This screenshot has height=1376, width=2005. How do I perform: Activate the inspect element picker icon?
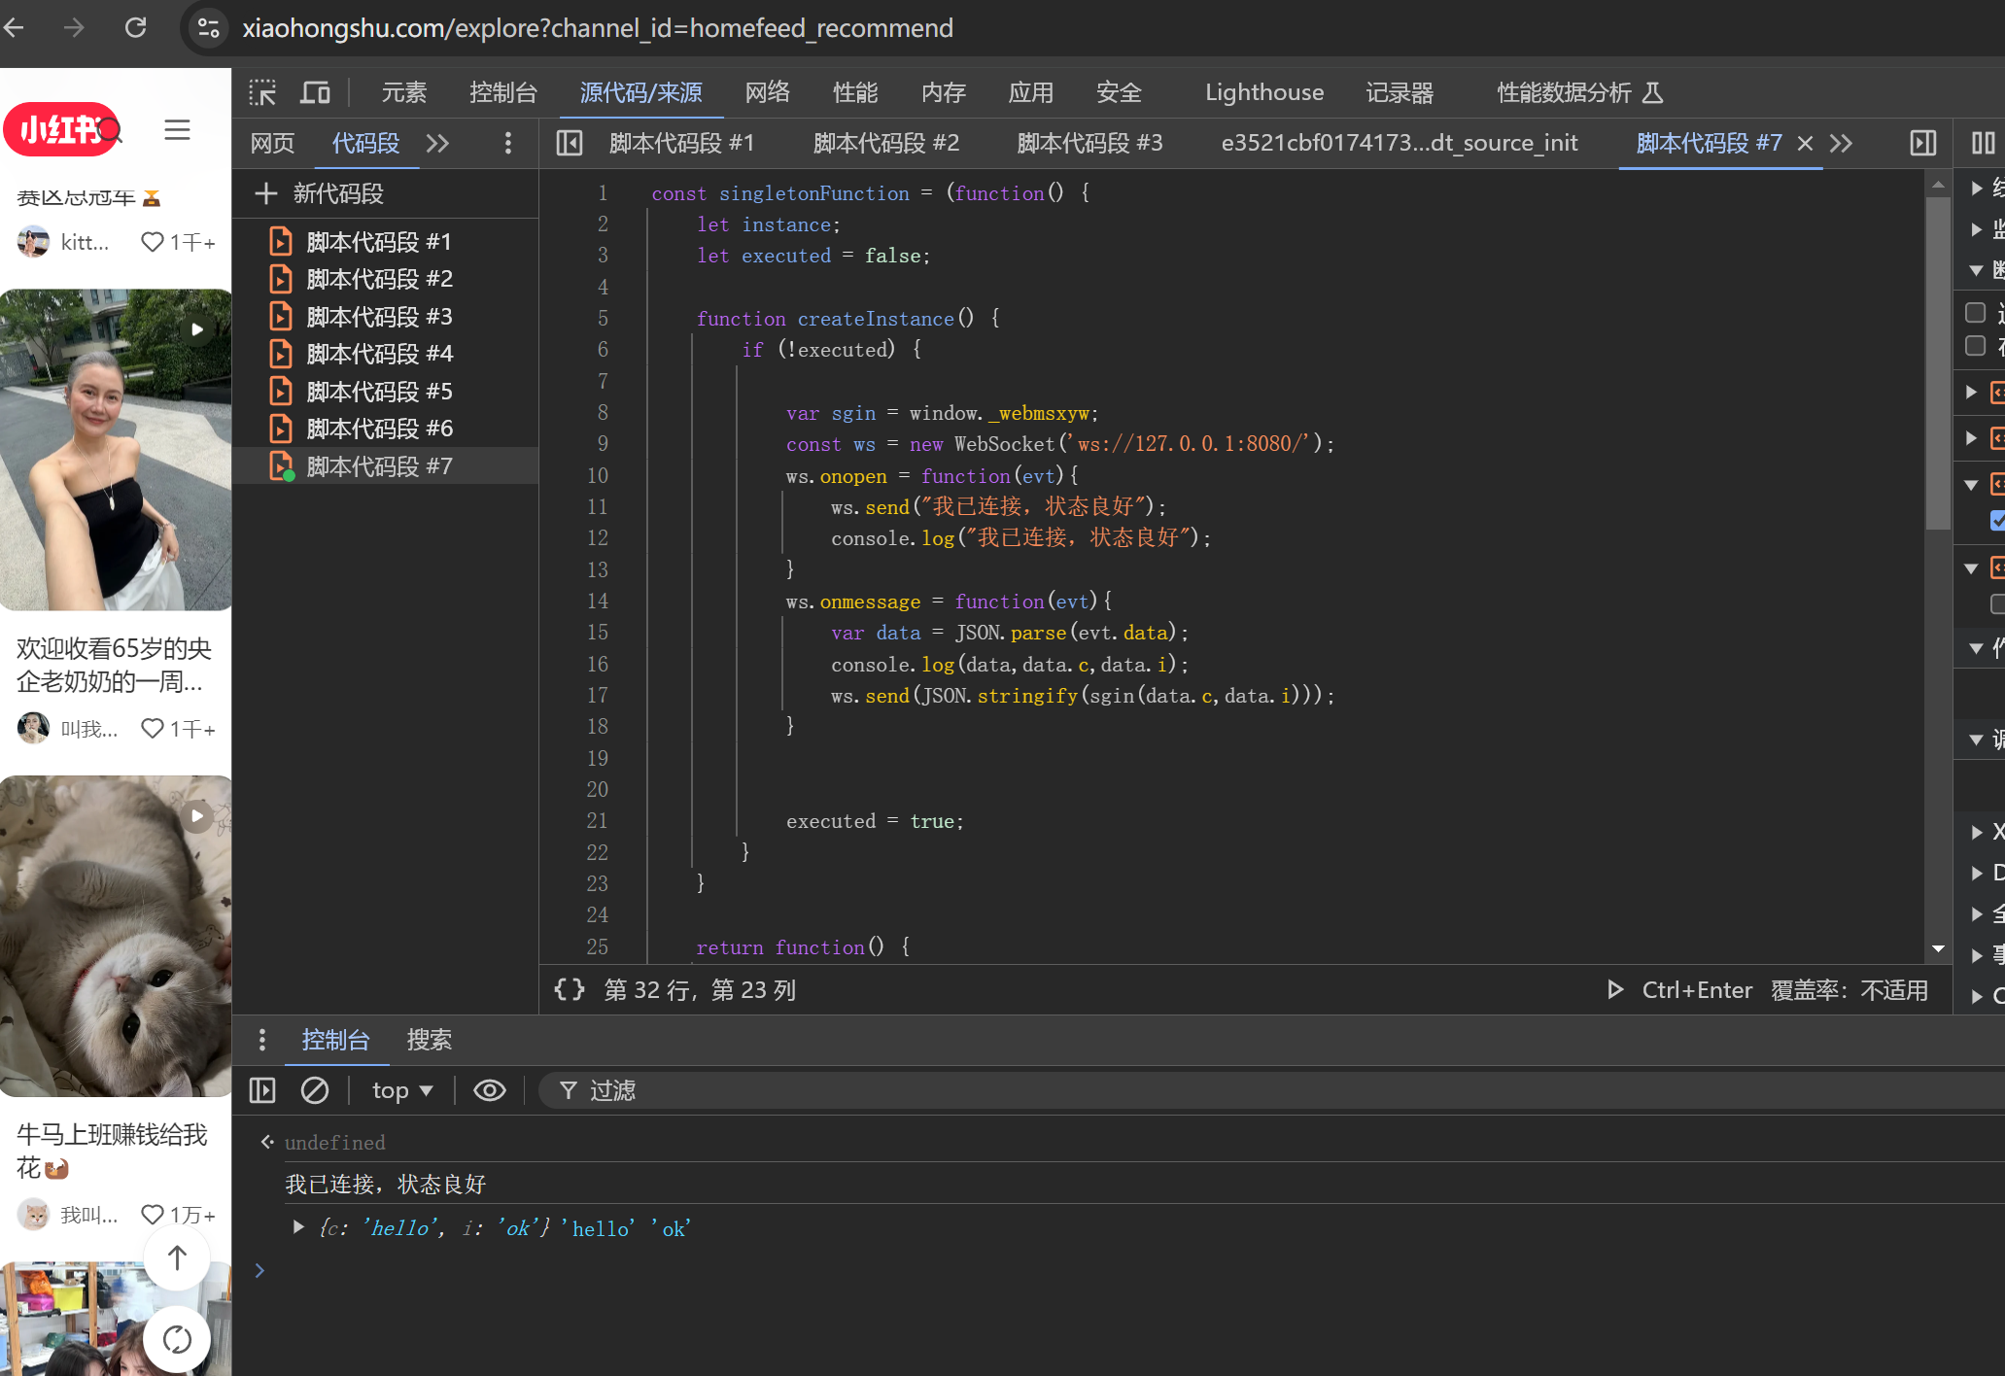click(262, 93)
